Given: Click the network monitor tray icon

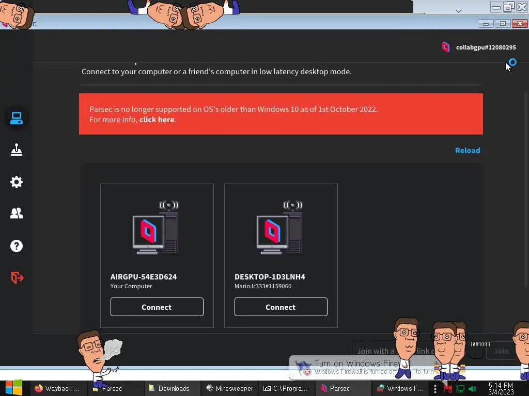Looking at the screenshot, I should [460, 389].
